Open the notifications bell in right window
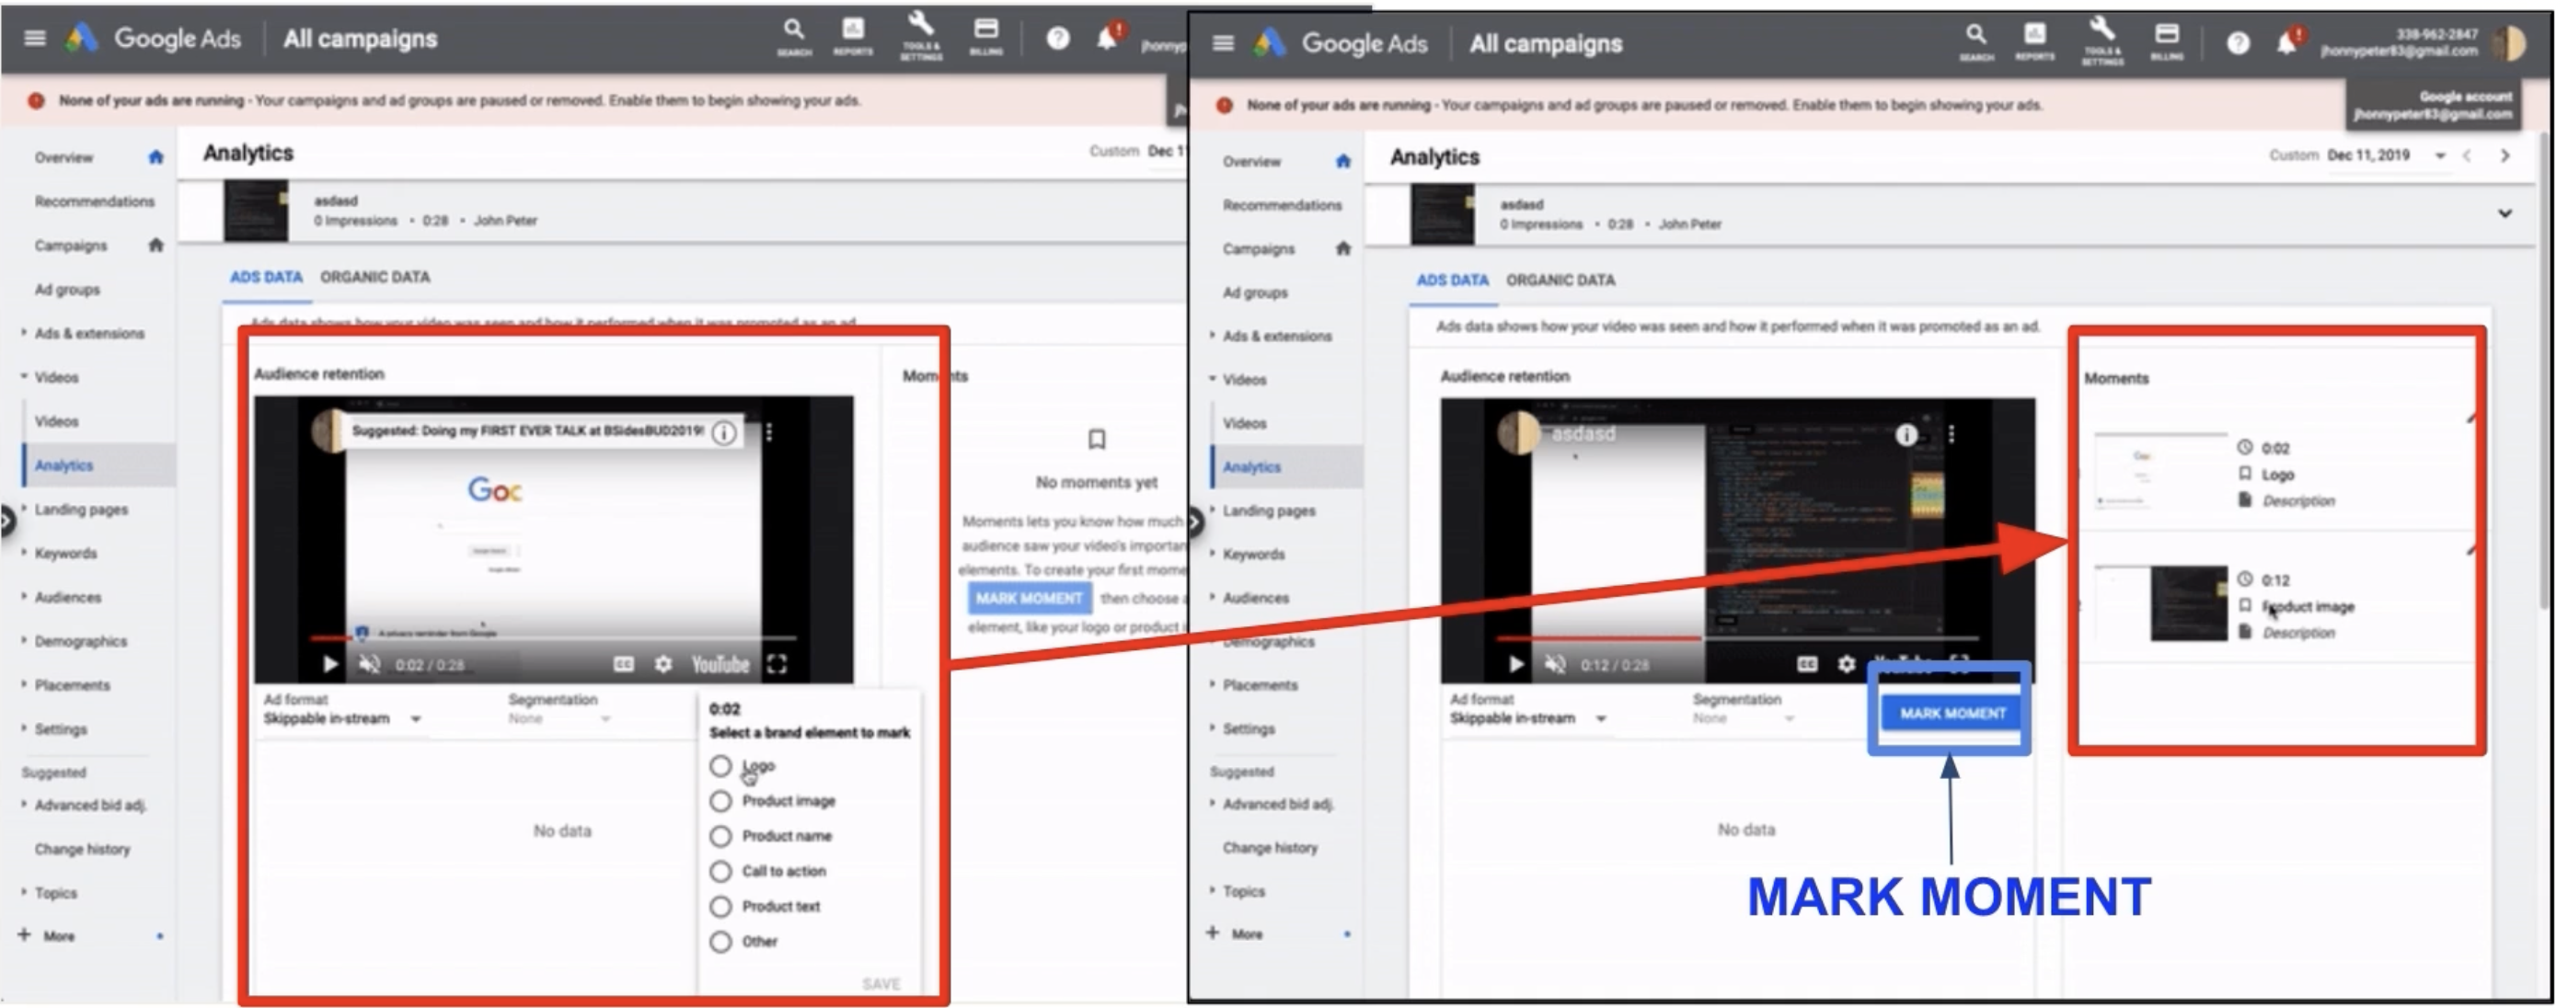 tap(2286, 42)
